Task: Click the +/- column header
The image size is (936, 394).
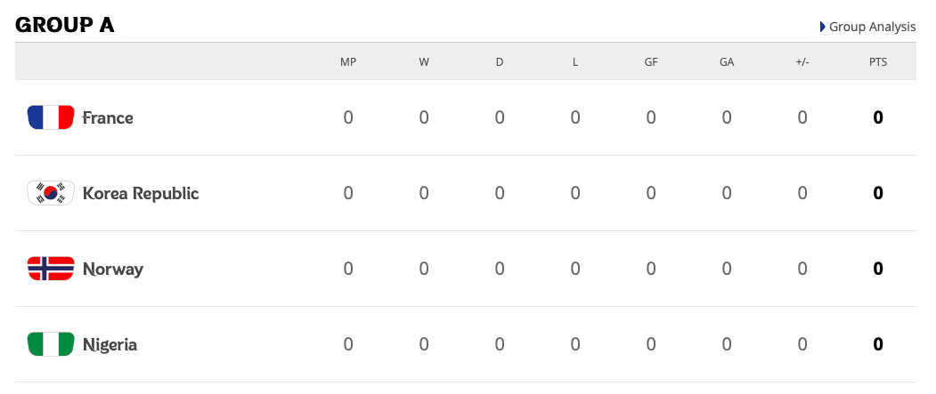Action: pos(802,62)
